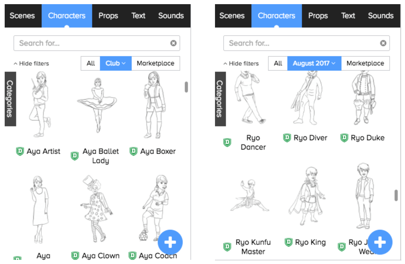Click the green shield badge beside Aya Boxer
This screenshot has height=264, width=405.
(x=134, y=151)
